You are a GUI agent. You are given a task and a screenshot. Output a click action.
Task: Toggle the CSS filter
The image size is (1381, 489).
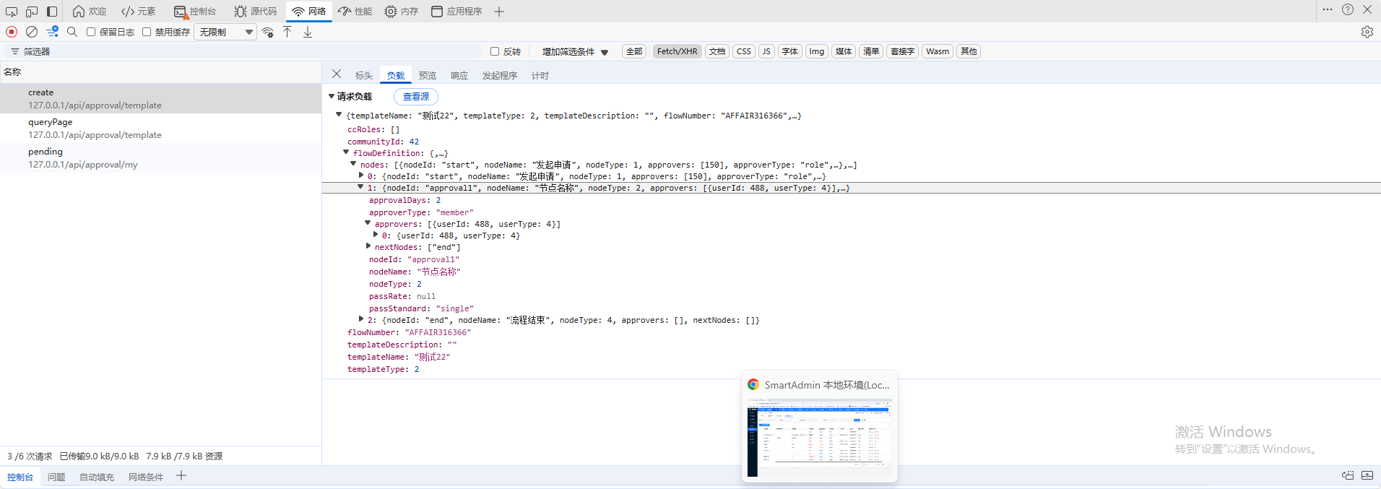[x=744, y=51]
